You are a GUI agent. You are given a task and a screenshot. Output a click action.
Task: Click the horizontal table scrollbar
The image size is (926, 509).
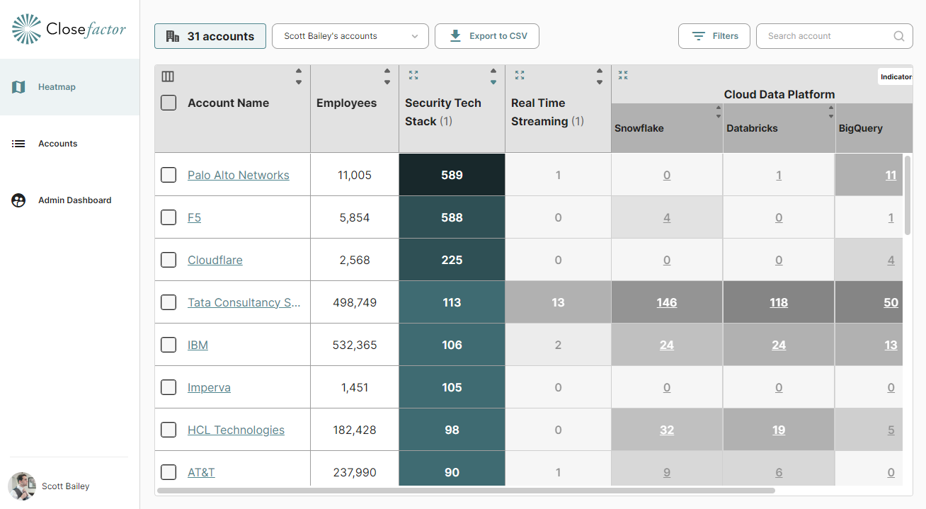pyautogui.click(x=466, y=490)
